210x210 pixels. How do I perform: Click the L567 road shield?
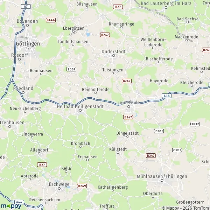(71, 69)
